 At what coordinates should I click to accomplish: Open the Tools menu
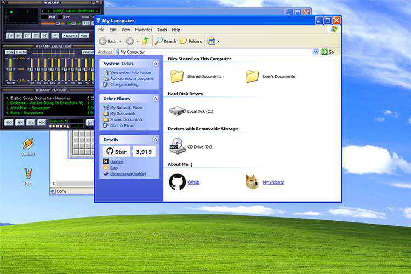[x=162, y=30]
